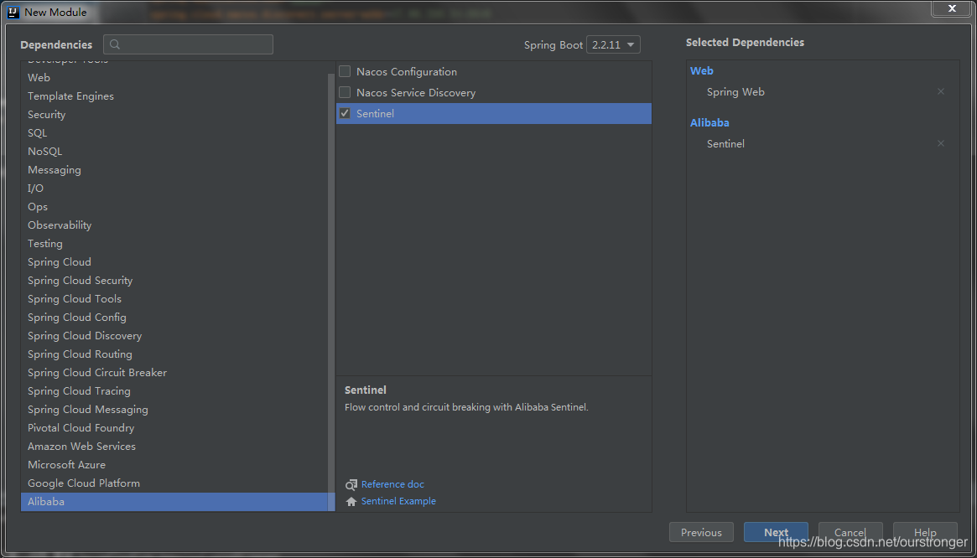Click Spring Web under Selected Dependencies
This screenshot has width=977, height=558.
coord(735,91)
